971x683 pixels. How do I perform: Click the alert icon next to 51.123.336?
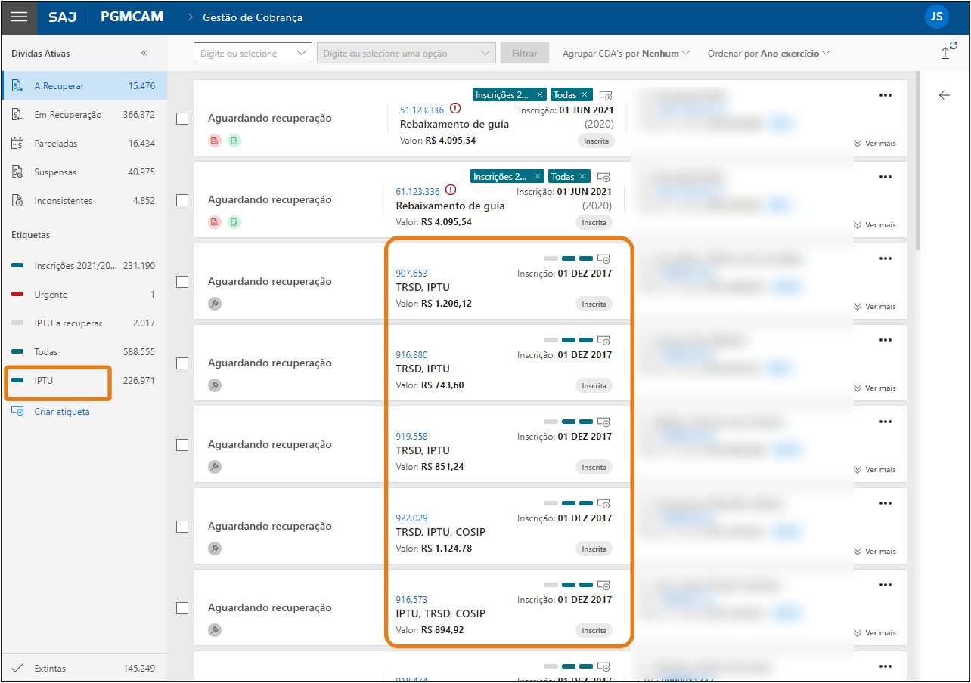[x=455, y=109]
